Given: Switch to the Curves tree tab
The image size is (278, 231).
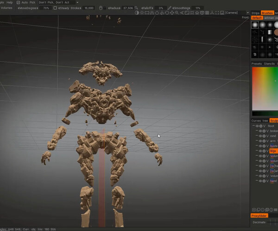Looking at the screenshot, I should click(259, 121).
